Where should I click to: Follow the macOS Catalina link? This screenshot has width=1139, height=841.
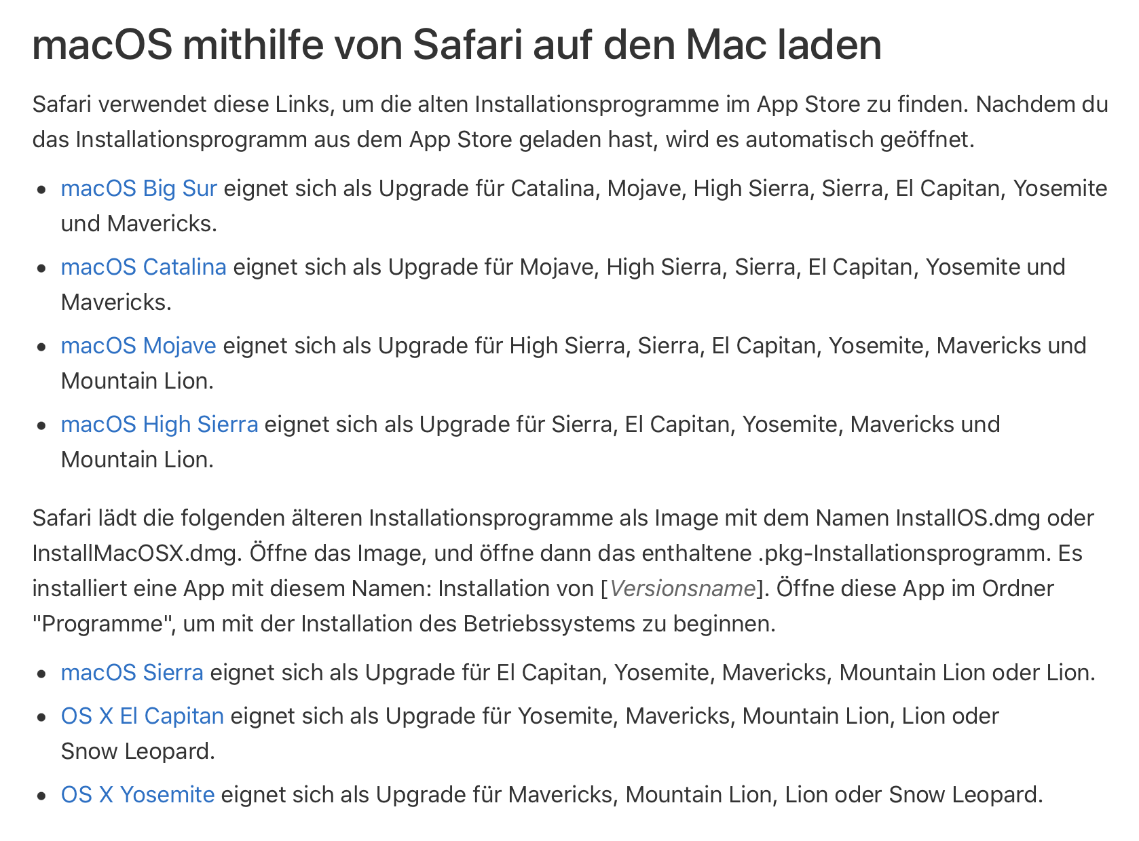pos(143,267)
